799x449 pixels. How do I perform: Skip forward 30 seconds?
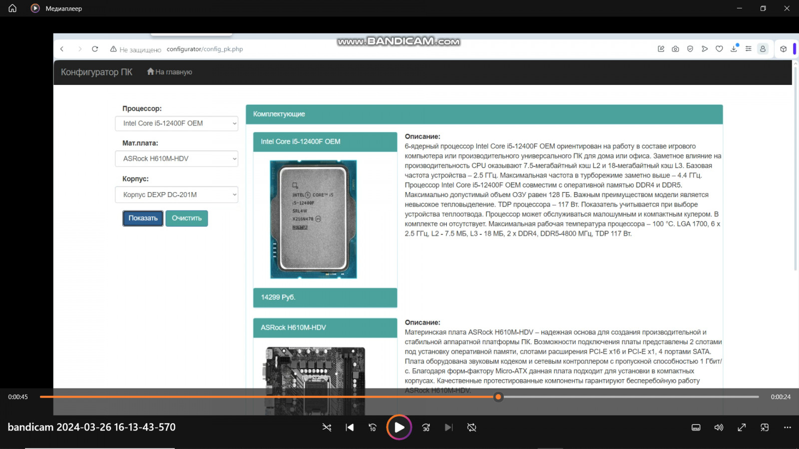pos(426,428)
